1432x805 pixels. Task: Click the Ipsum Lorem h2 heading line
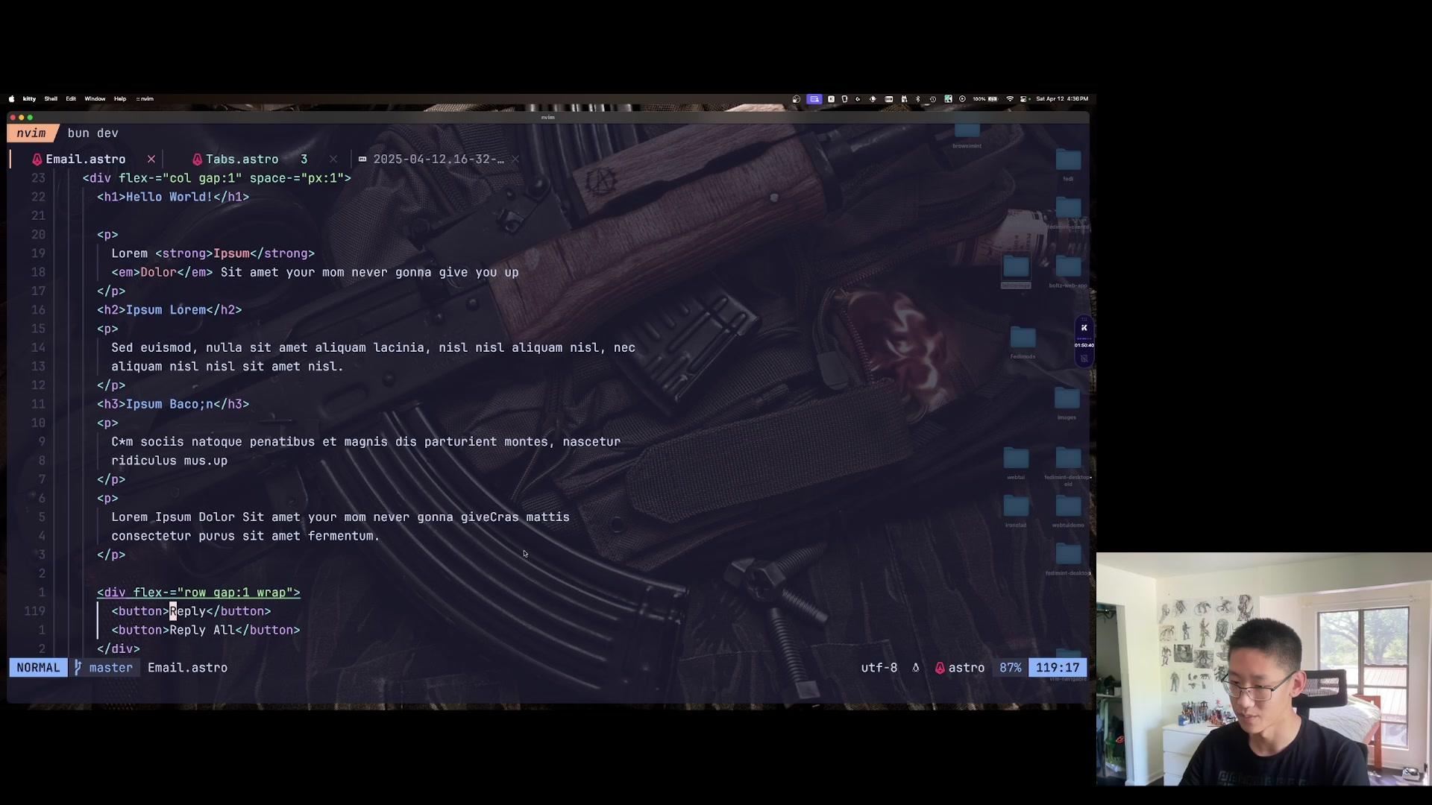pyautogui.click(x=169, y=310)
